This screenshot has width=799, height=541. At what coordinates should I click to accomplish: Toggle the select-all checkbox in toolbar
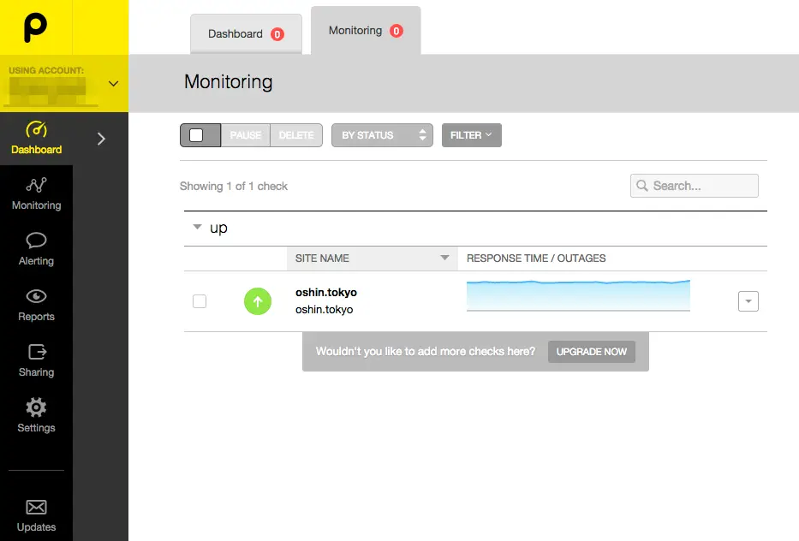tap(196, 135)
